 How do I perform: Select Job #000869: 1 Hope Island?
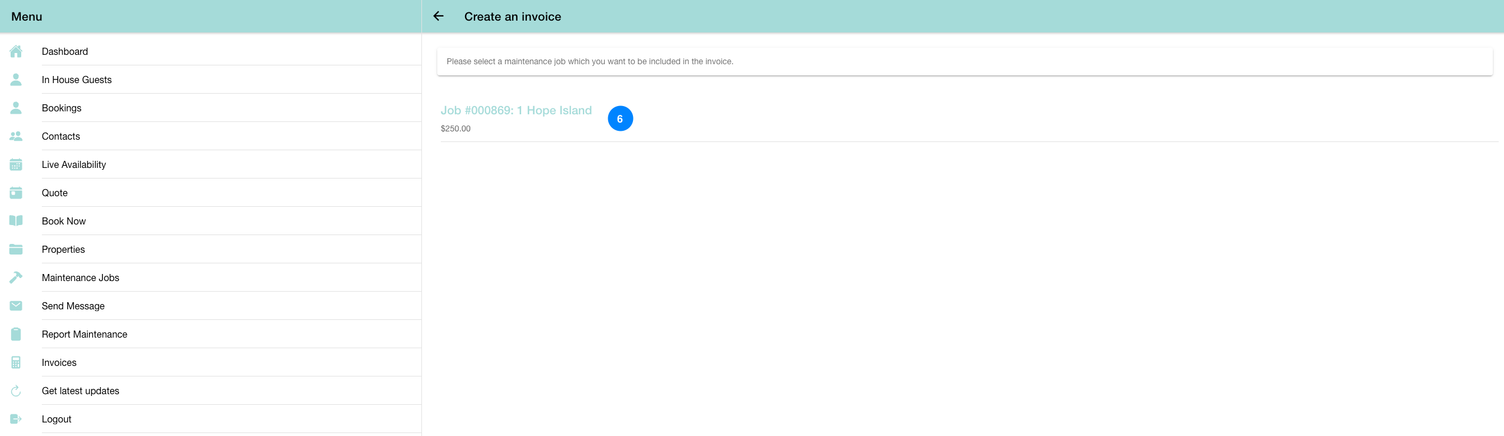516,110
